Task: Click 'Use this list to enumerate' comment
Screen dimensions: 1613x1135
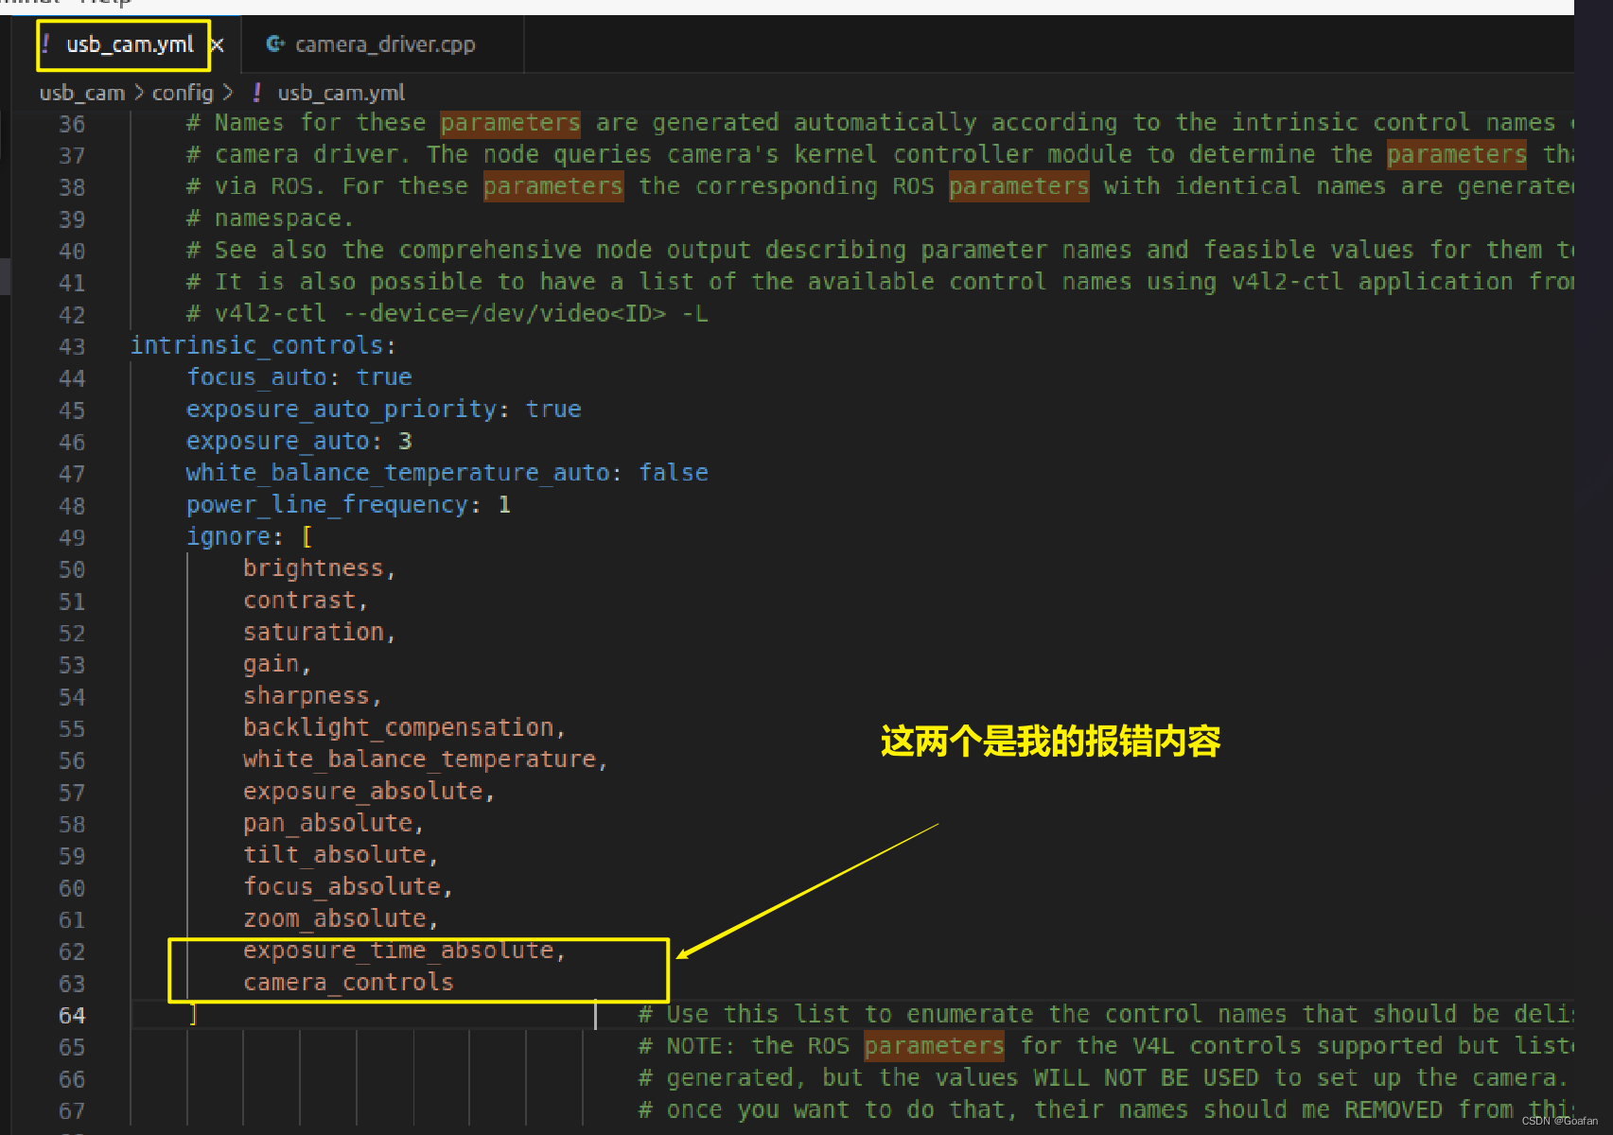Action: coord(850,1014)
